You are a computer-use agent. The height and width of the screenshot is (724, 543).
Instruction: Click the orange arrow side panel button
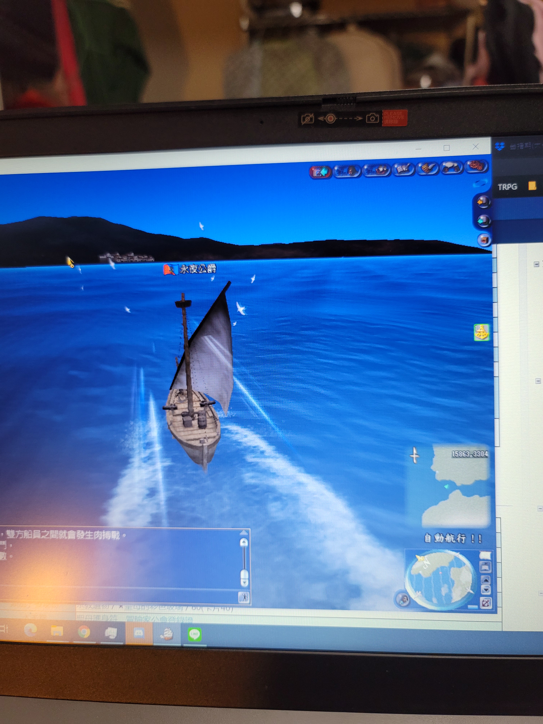(483, 202)
